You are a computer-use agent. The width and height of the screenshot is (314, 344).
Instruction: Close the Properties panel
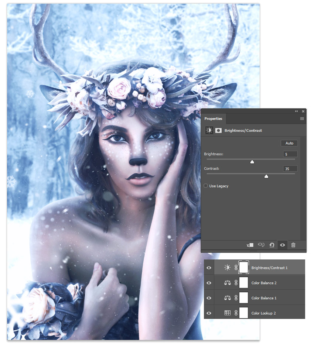(303, 111)
